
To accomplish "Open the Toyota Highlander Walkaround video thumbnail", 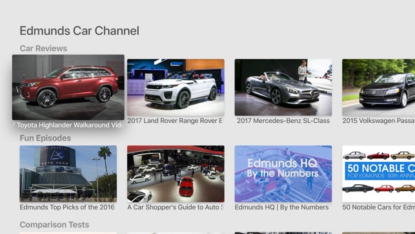I will point(68,87).
